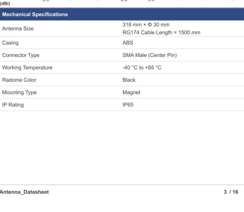Select the 318 mm × Φ 30 mm value
The width and height of the screenshot is (244, 212).
coord(146,25)
